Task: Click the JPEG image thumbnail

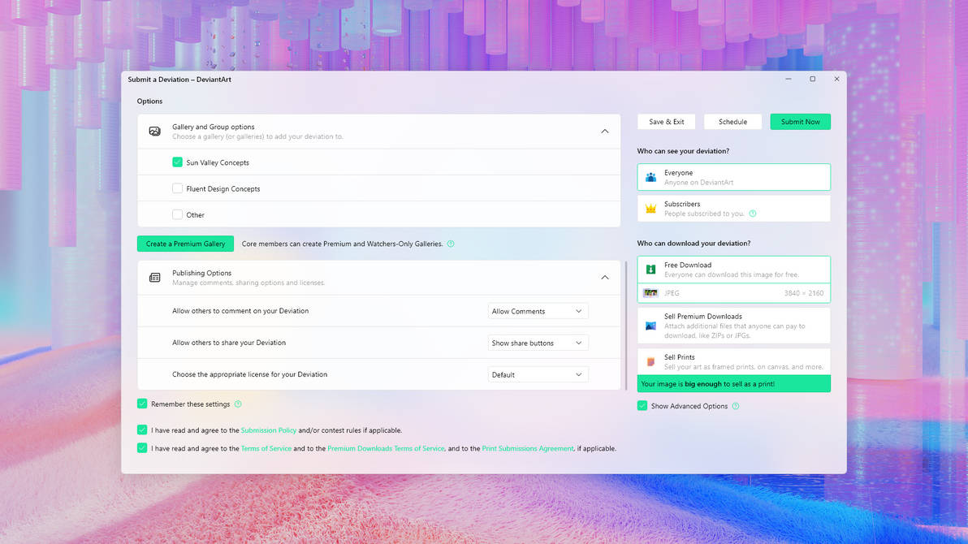Action: [x=650, y=293]
